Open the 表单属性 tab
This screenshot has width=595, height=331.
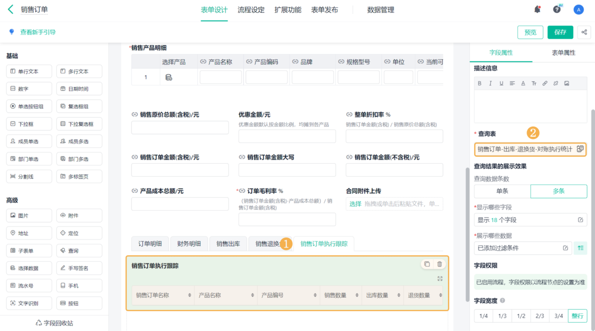click(563, 52)
